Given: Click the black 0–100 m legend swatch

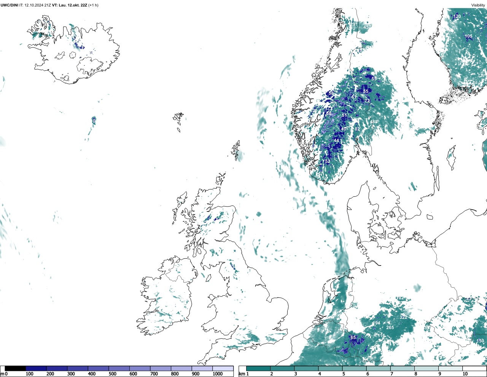Looking at the screenshot, I should (16, 368).
